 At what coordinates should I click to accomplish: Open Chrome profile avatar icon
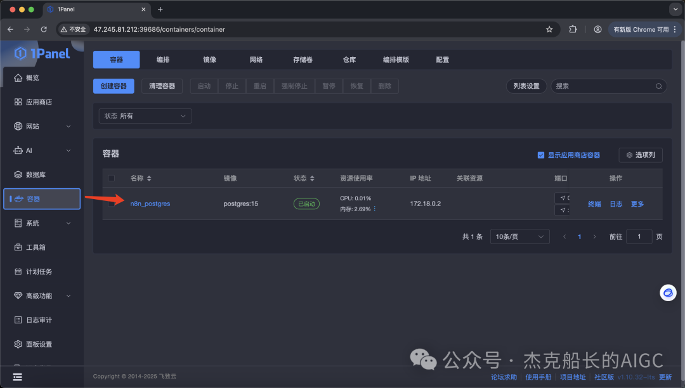(x=597, y=29)
